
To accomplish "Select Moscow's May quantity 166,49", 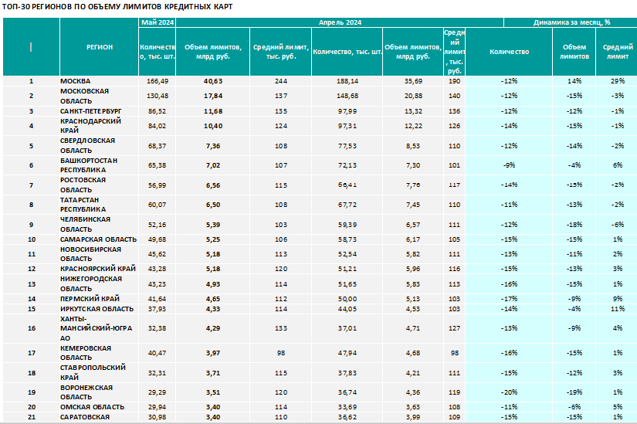I will click(x=157, y=81).
